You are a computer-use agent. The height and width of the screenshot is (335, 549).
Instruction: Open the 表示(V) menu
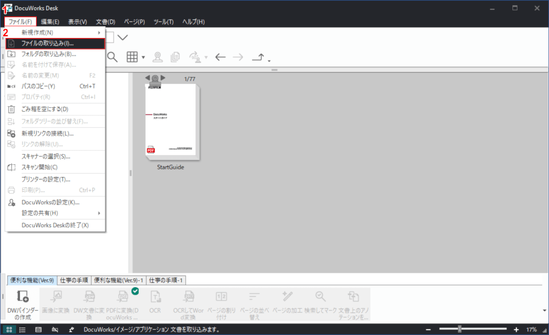pyautogui.click(x=77, y=22)
